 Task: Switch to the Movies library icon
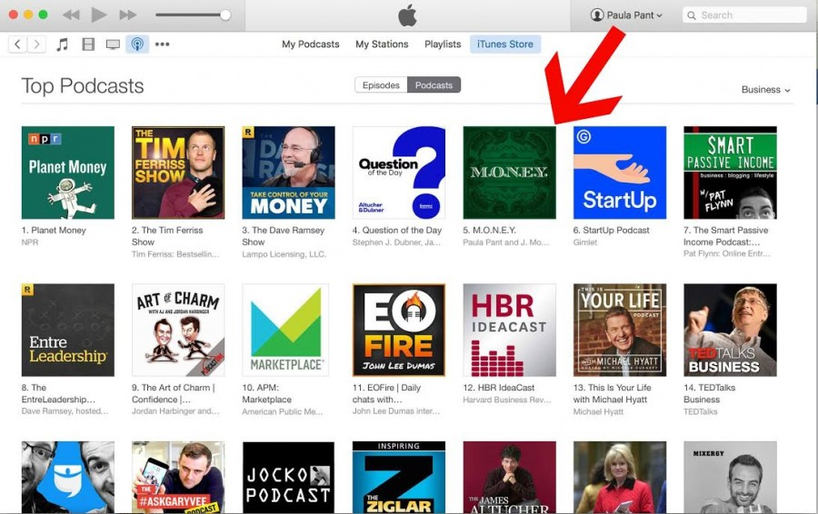[x=88, y=44]
